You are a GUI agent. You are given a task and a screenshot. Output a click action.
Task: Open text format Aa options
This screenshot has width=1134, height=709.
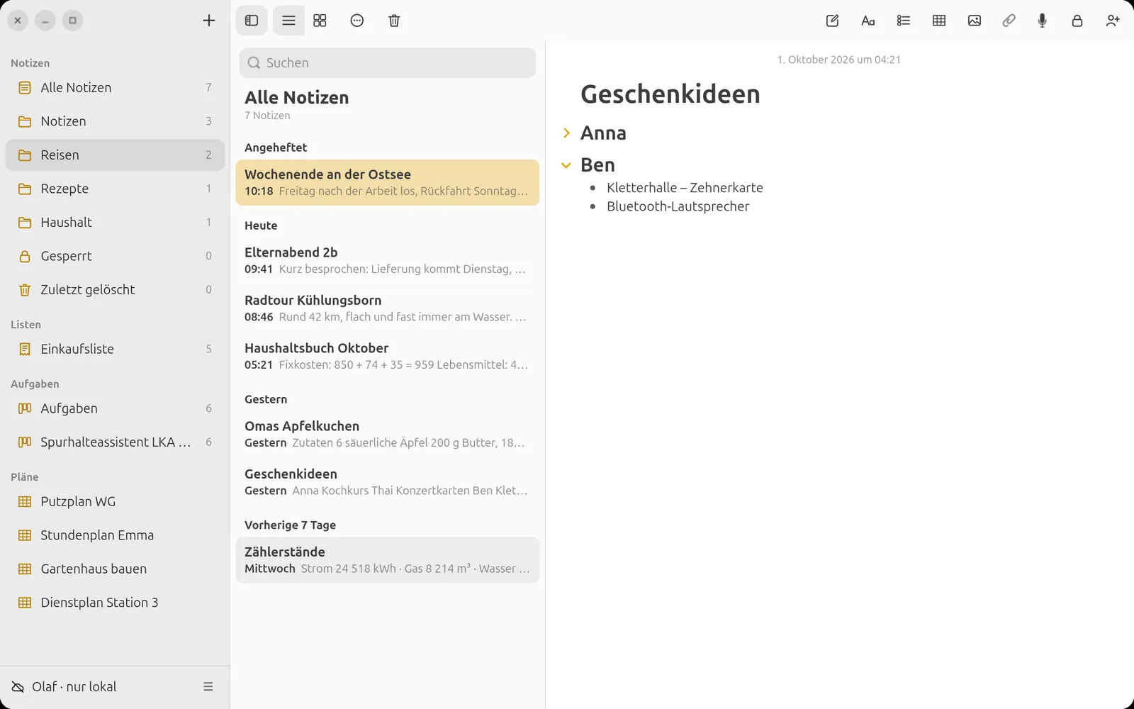[x=868, y=21]
